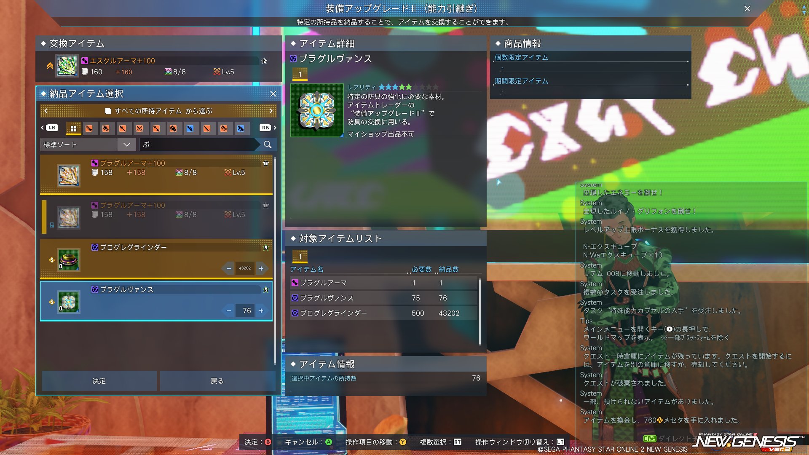Click the target list scrollbar

point(480,312)
